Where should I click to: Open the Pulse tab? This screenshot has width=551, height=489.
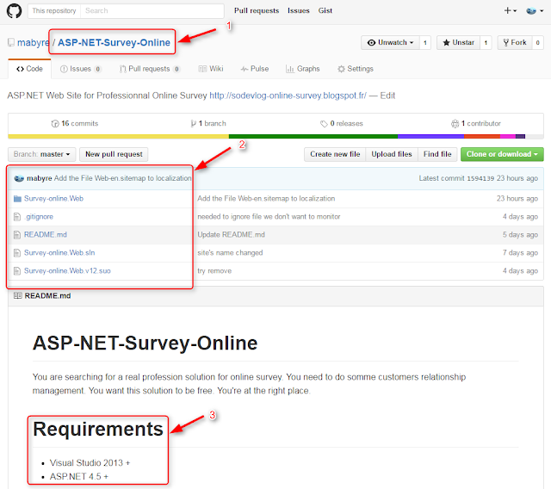[x=255, y=69]
